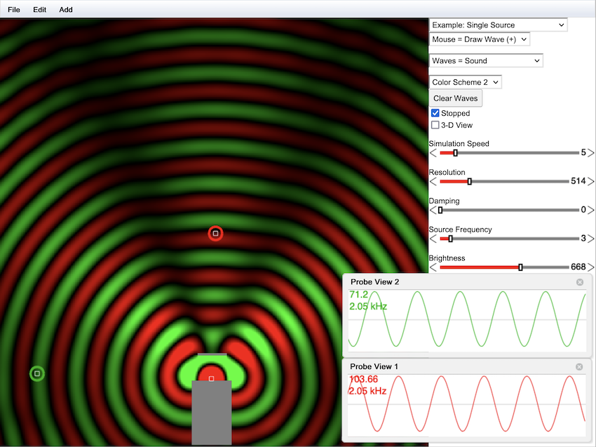The height and width of the screenshot is (447, 596).
Task: Increase Source Frequency with right arrow
Action: click(590, 239)
